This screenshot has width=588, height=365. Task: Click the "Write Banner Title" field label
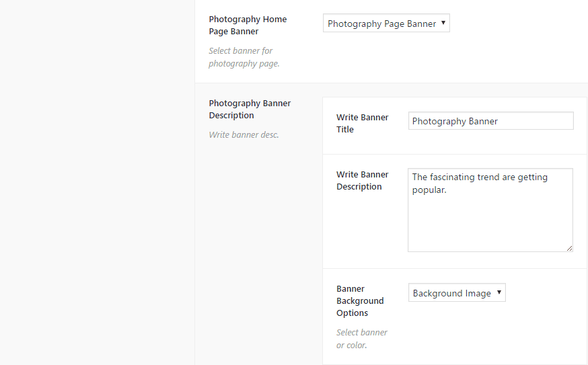[362, 123]
